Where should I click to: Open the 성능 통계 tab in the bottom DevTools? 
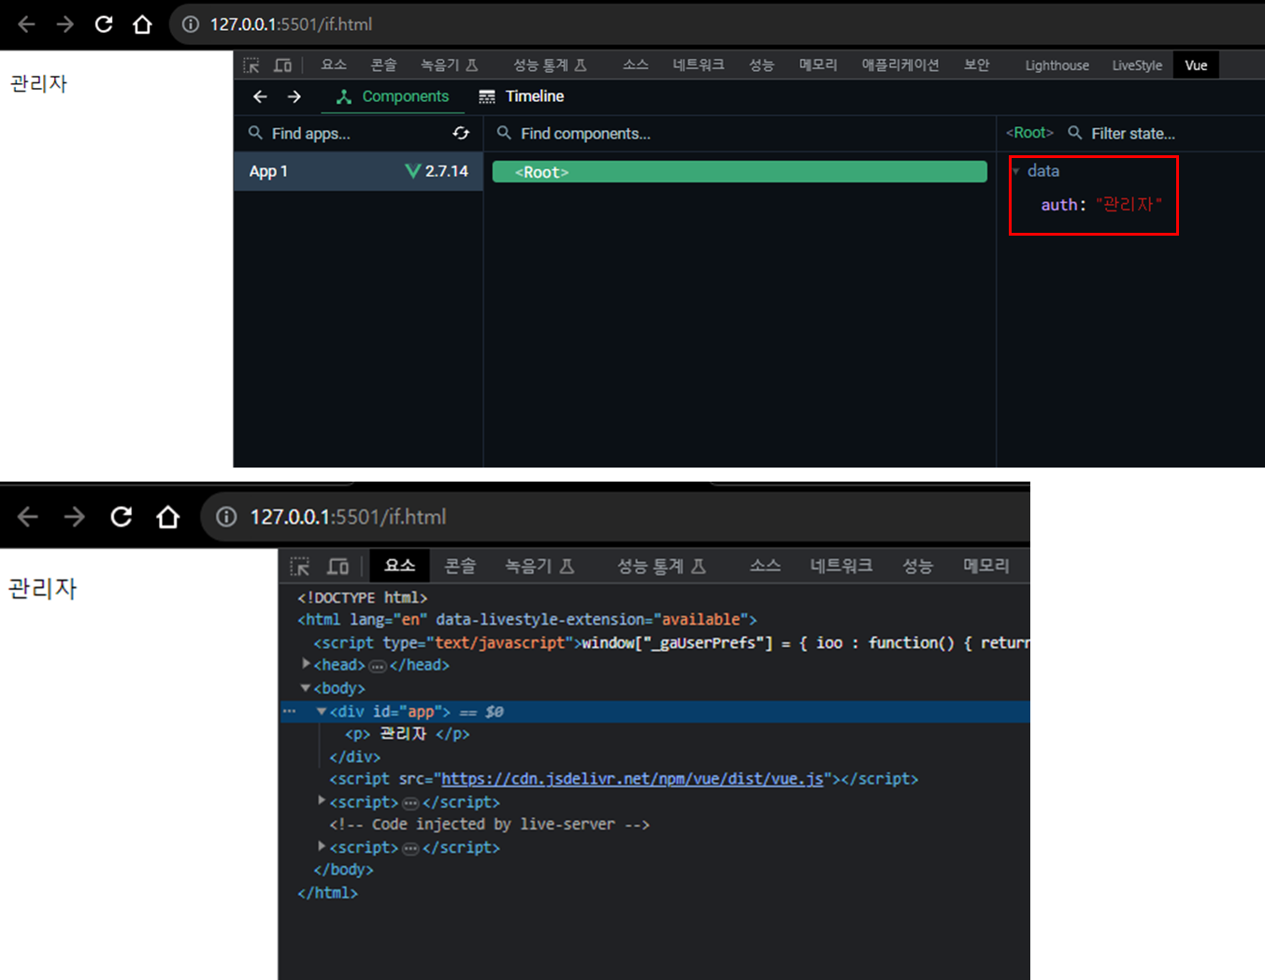[x=661, y=566]
